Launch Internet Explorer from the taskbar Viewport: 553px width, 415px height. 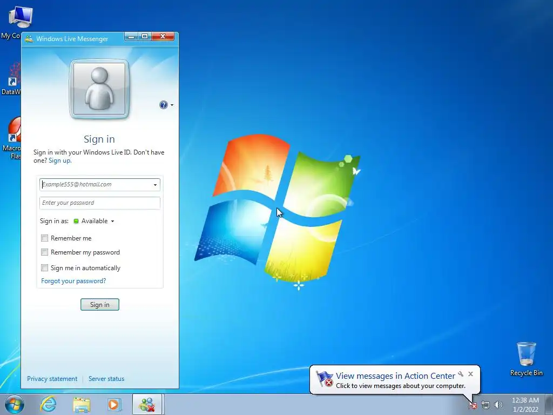48,404
